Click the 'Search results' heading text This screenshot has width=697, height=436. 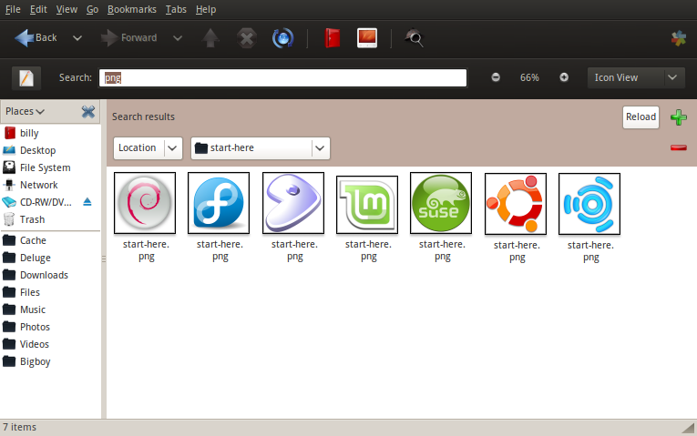point(143,117)
